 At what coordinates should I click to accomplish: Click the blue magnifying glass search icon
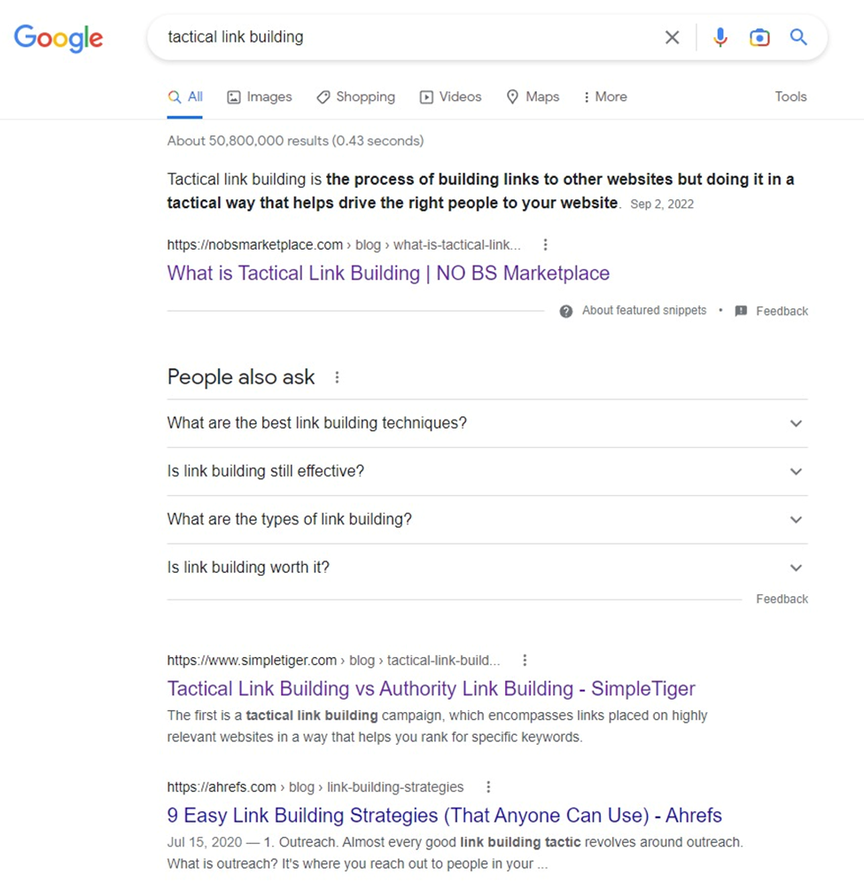click(x=798, y=37)
